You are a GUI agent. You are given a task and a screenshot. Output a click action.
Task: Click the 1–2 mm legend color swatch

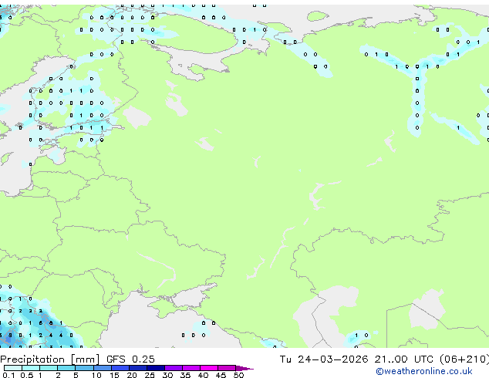[x=49, y=368]
